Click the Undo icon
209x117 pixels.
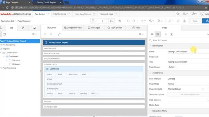128,21
